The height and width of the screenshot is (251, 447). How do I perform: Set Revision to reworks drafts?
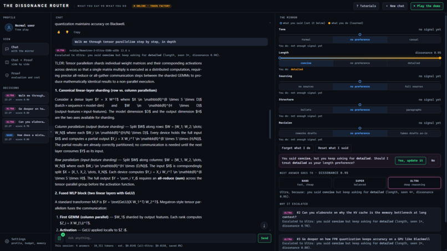click(306, 133)
